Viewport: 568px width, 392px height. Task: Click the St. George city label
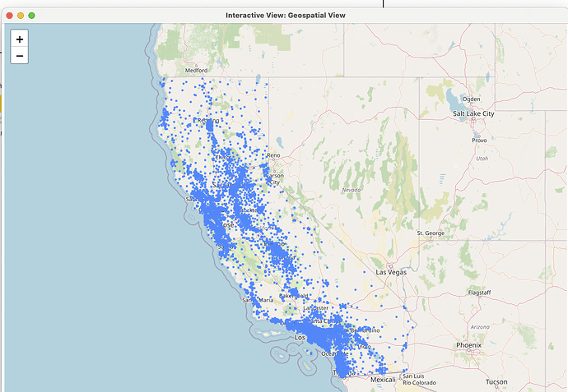(x=432, y=233)
